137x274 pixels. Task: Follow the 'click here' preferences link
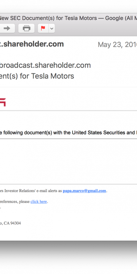tap(39, 202)
